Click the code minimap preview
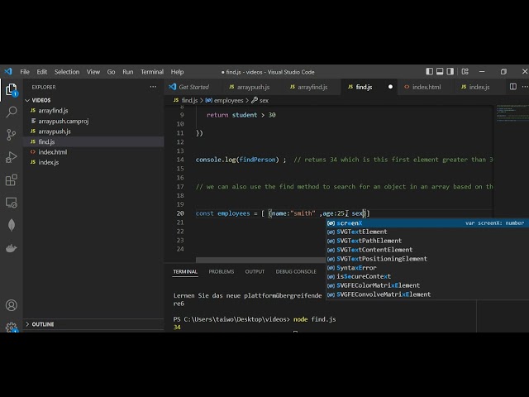The width and height of the screenshot is (529, 397). [512, 112]
